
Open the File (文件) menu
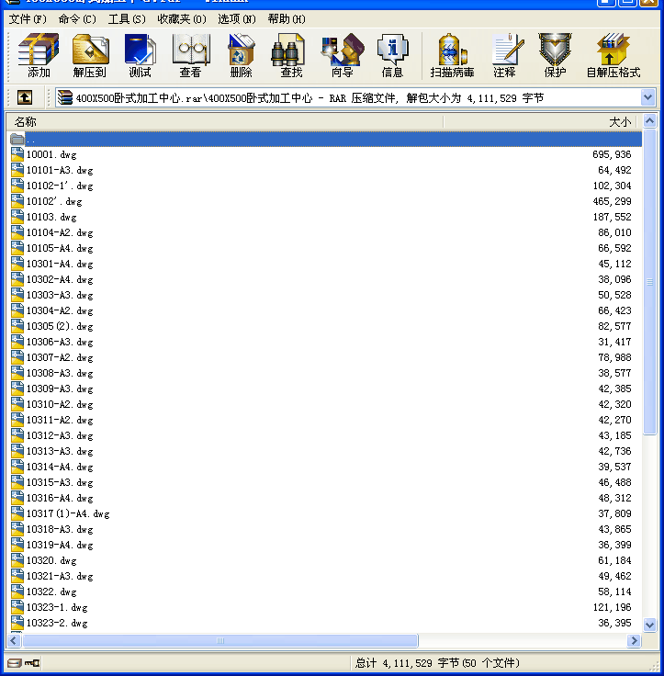pos(28,18)
